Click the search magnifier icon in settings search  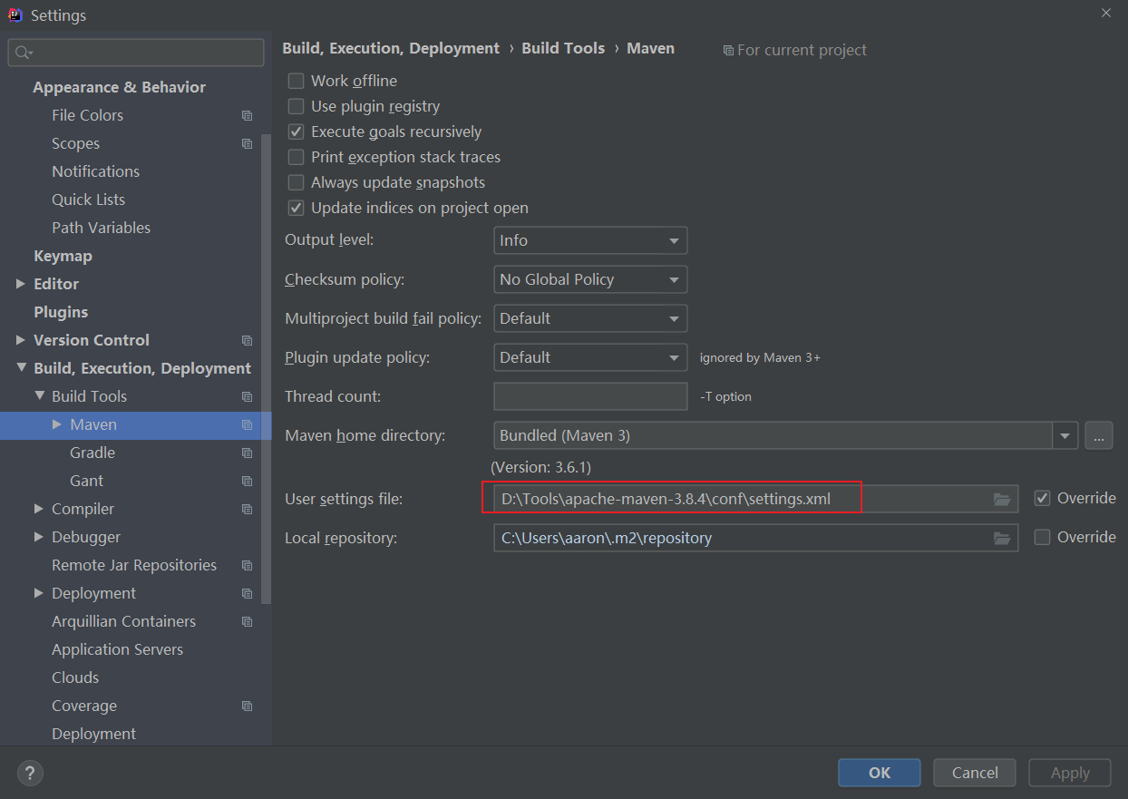[x=24, y=53]
